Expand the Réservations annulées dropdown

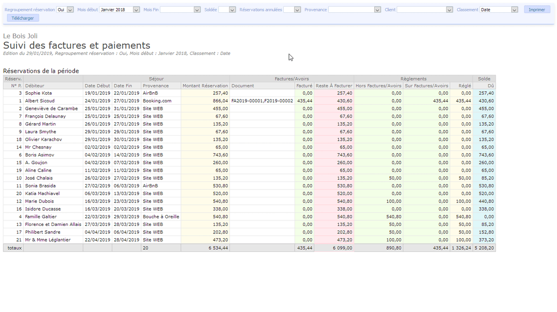297,10
